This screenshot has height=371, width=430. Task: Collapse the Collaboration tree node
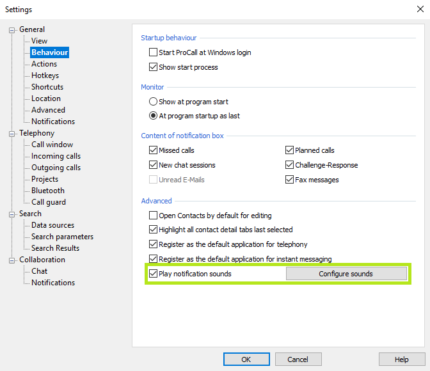click(x=12, y=260)
